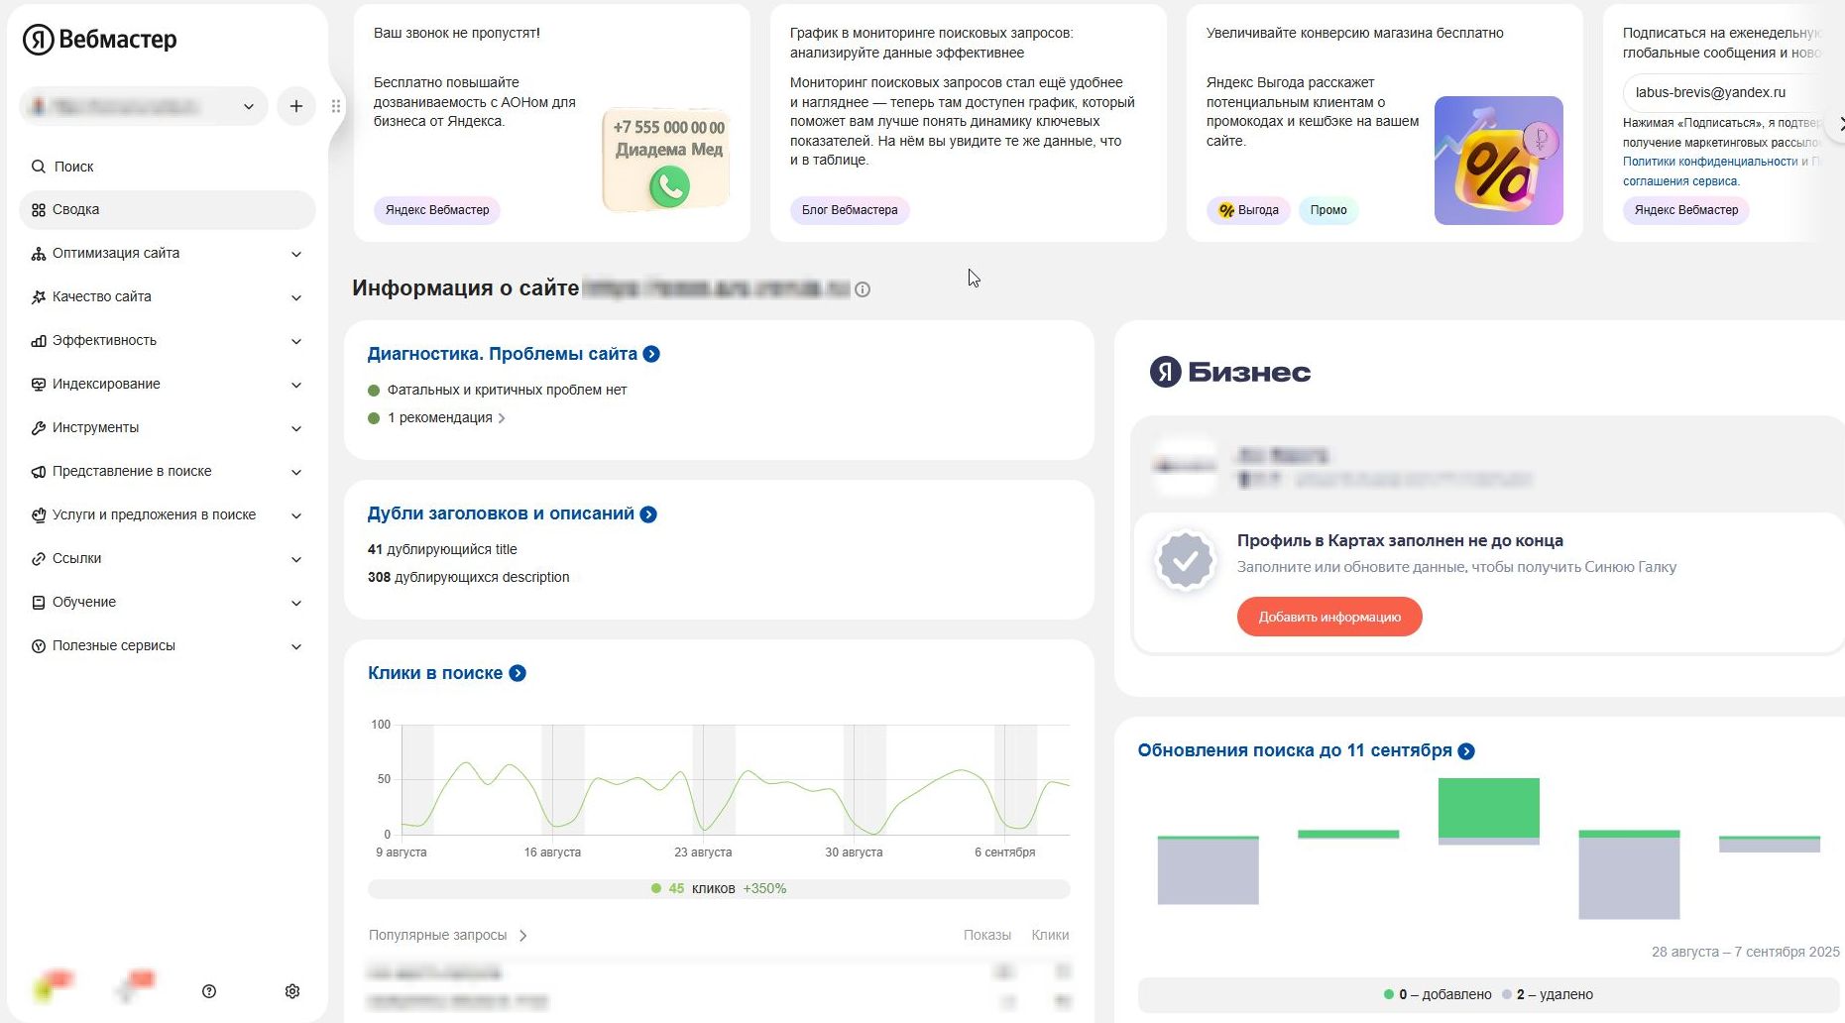Open the blurred site selector dropdown

tap(144, 106)
